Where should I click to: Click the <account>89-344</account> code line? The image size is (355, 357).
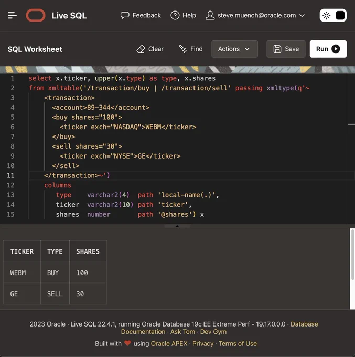[101, 108]
